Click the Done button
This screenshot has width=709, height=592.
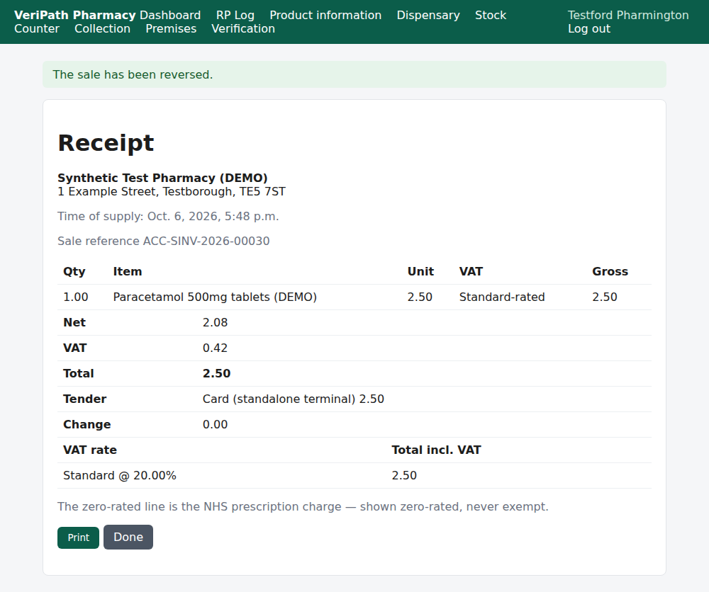(x=128, y=537)
